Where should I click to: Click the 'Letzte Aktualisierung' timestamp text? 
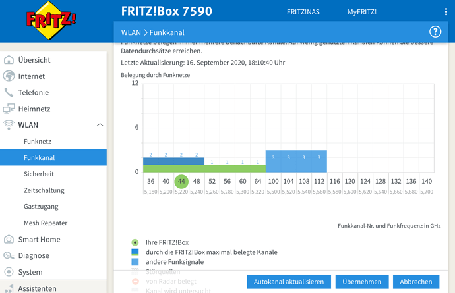click(x=203, y=63)
